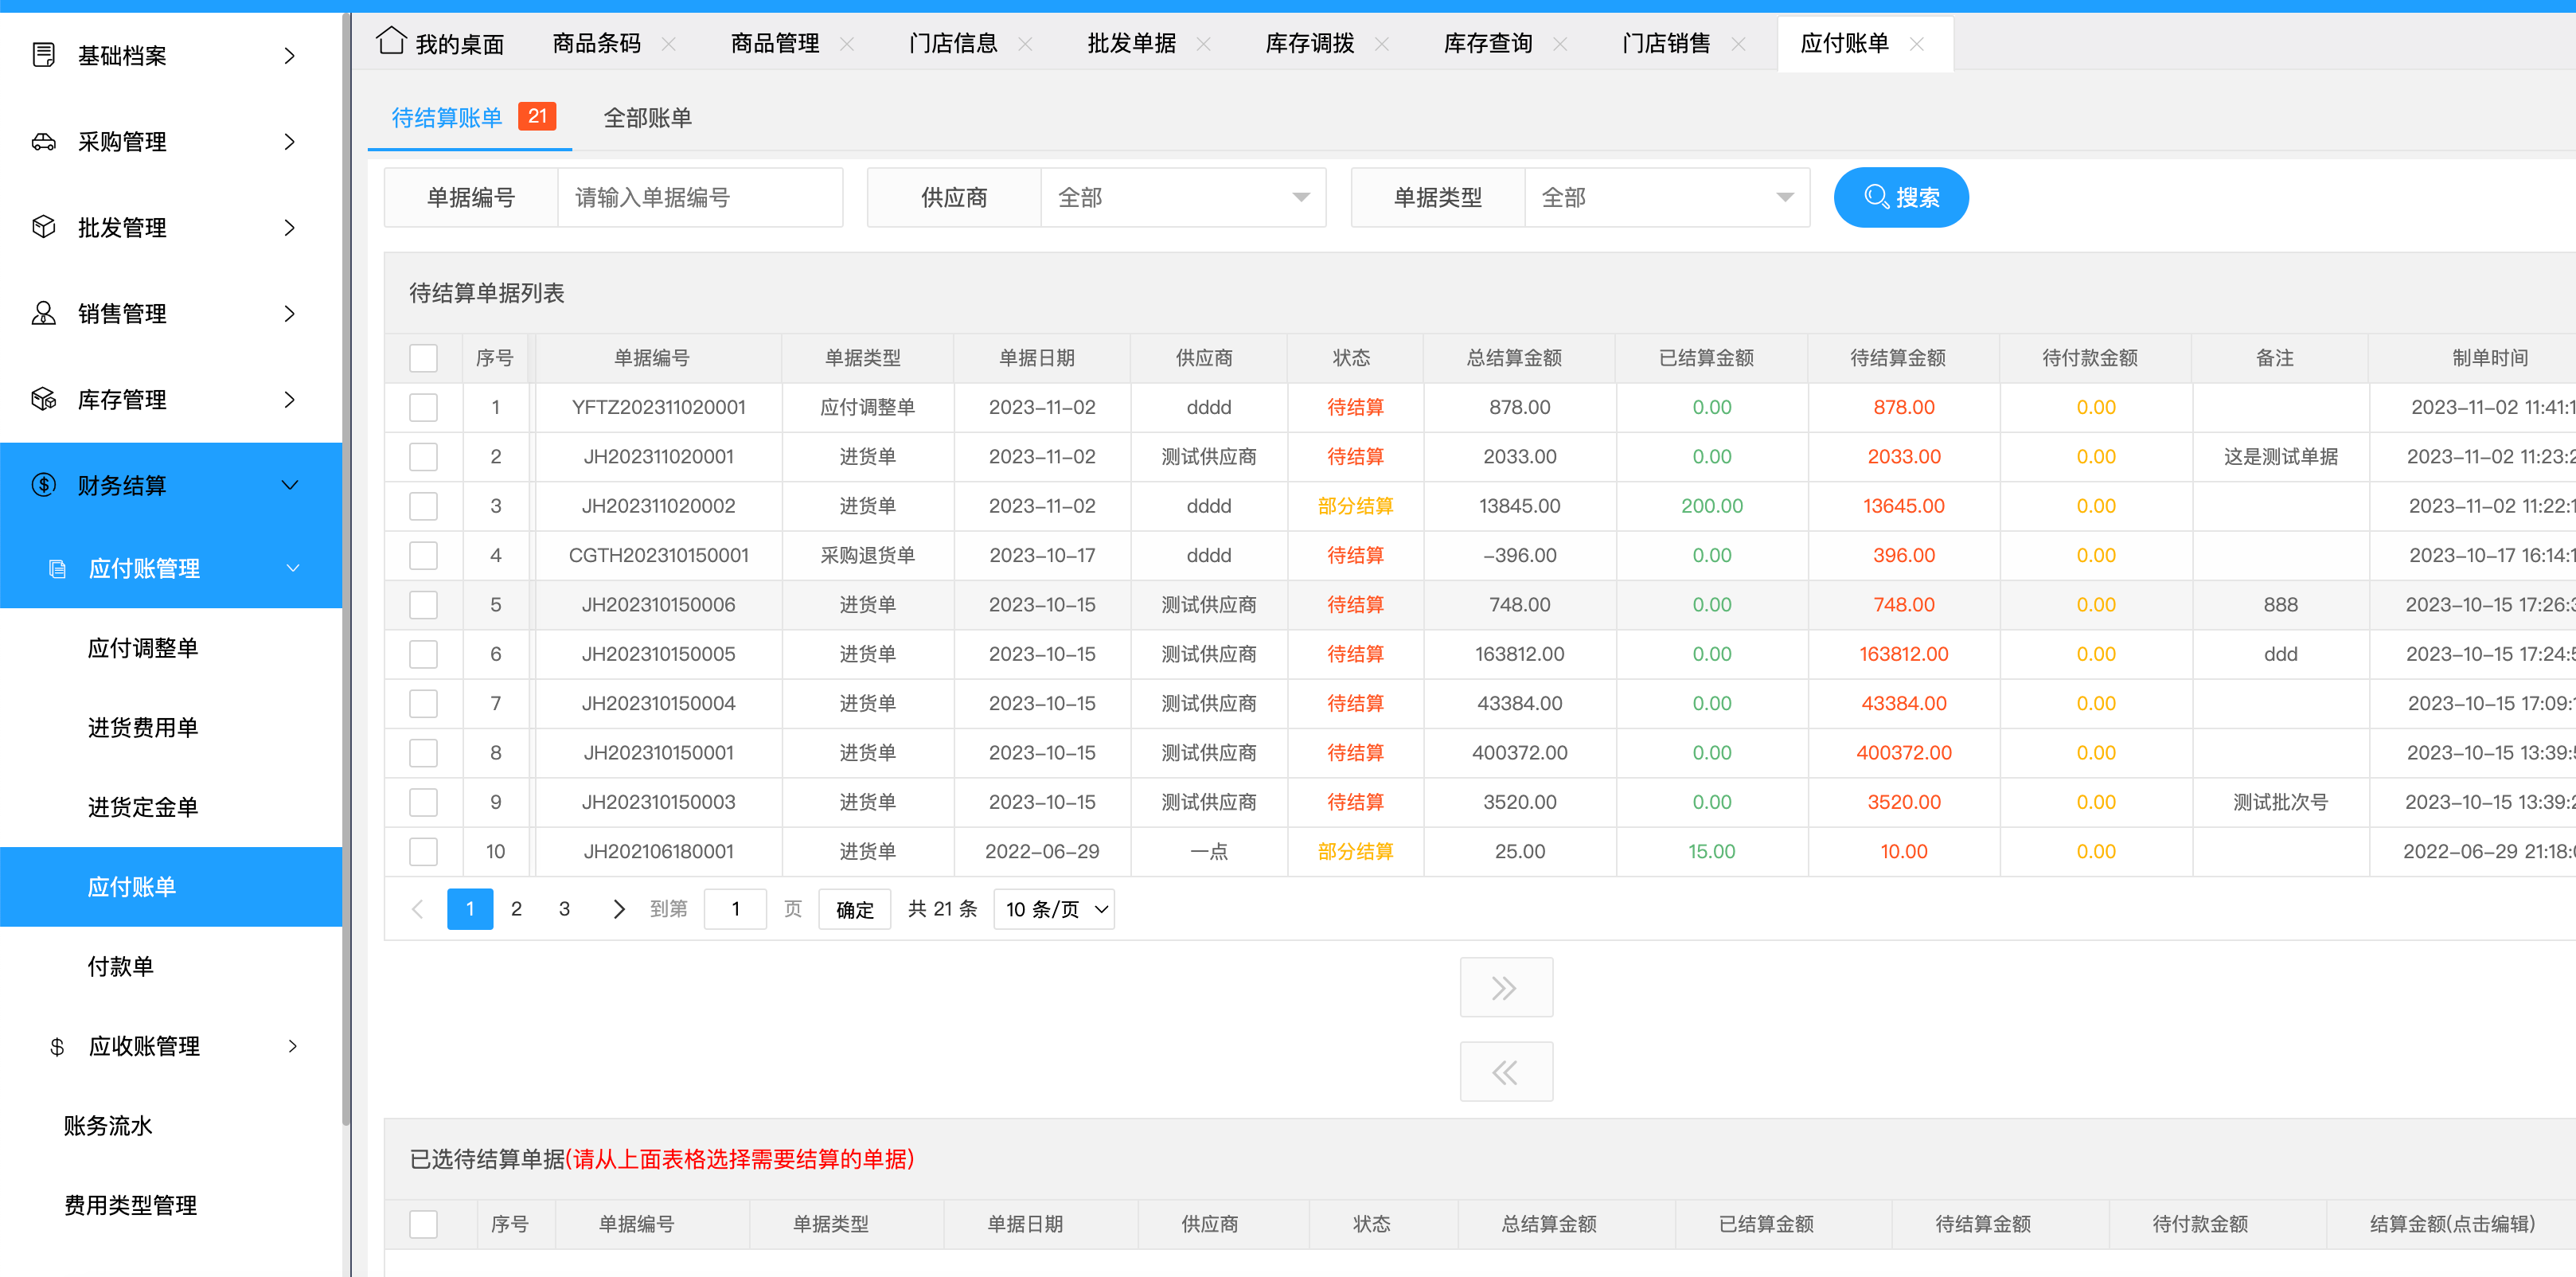Check the row for JH202310150005
This screenshot has width=2576, height=1277.
pyautogui.click(x=424, y=654)
